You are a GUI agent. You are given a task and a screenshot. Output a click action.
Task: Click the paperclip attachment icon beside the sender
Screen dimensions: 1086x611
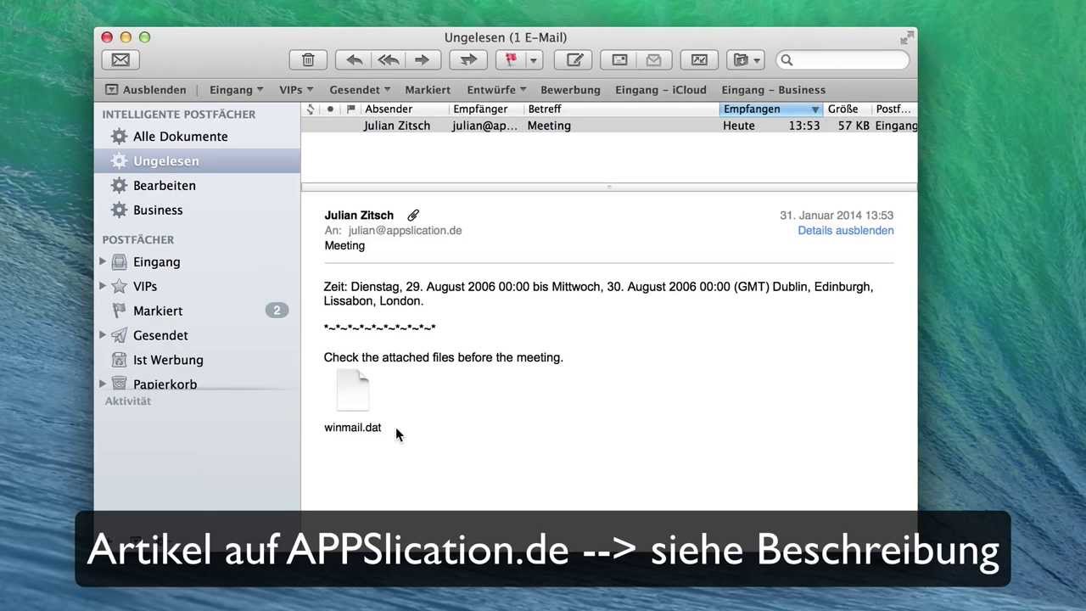[413, 216]
